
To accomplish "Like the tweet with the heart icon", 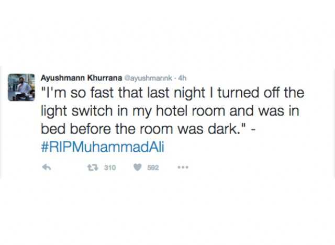I will click(x=138, y=167).
